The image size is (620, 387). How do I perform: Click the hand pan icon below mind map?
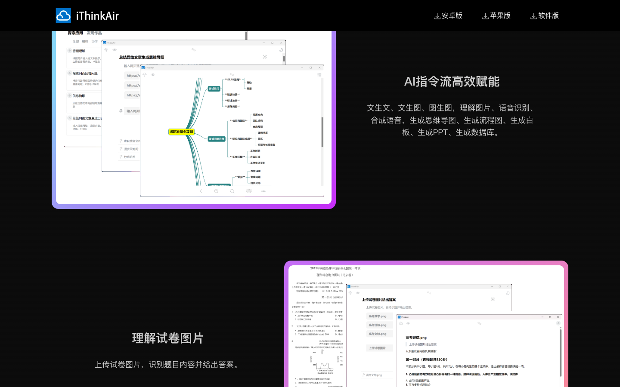(x=216, y=191)
